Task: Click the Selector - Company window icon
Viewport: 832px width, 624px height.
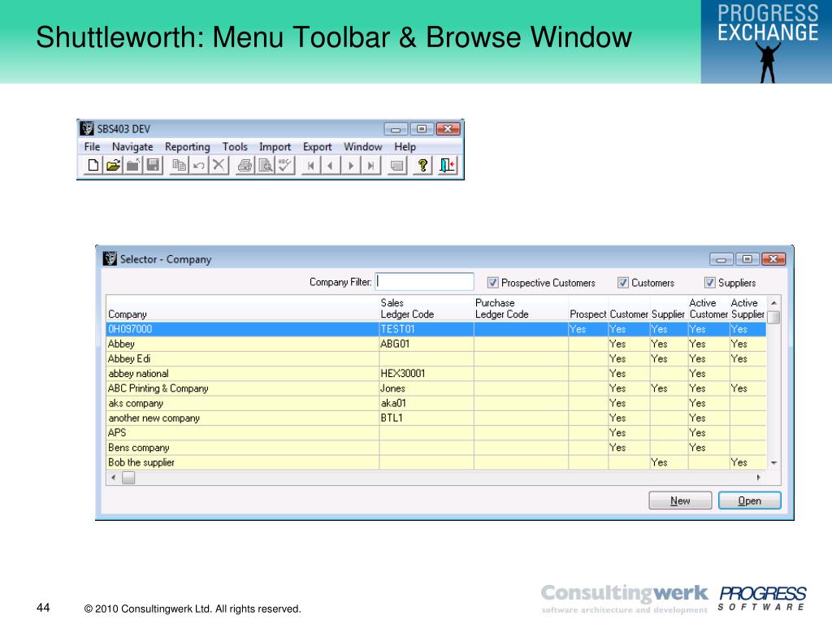Action: tap(110, 258)
